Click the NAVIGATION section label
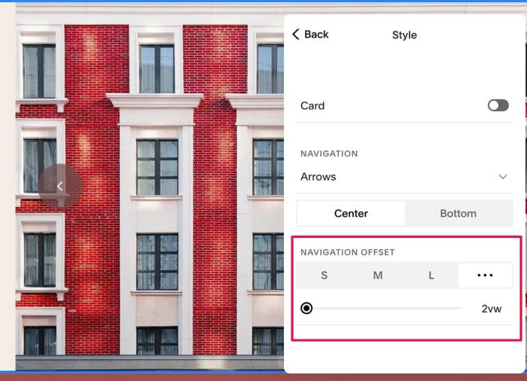 329,154
